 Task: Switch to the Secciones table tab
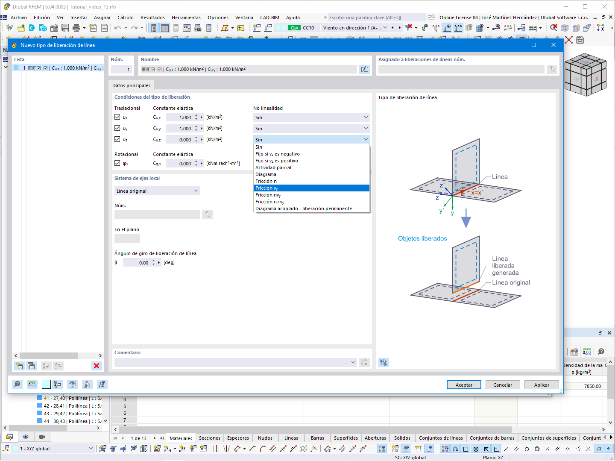click(x=210, y=438)
